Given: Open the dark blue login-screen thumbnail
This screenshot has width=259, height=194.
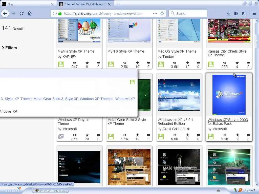Looking at the screenshot, I should pyautogui.click(x=79, y=167).
